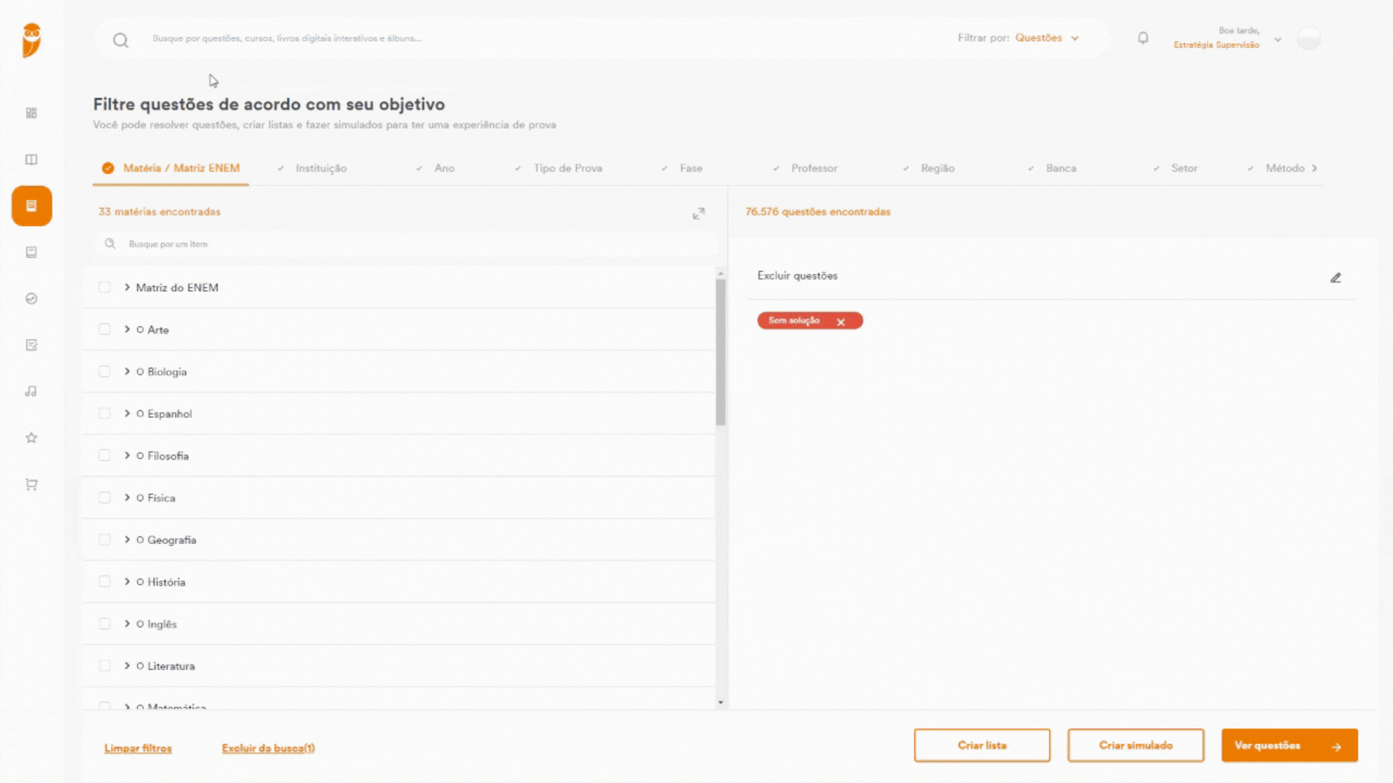1393x783 pixels.
Task: Check the Inglês checkbox
Action: pyautogui.click(x=104, y=623)
